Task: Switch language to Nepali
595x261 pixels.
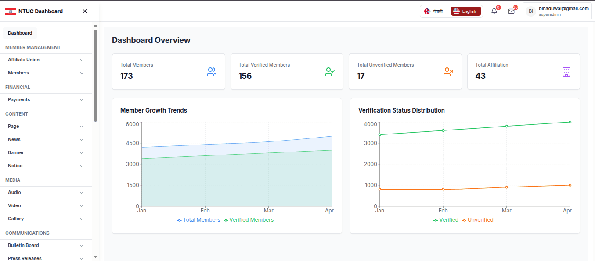Action: pos(434,11)
